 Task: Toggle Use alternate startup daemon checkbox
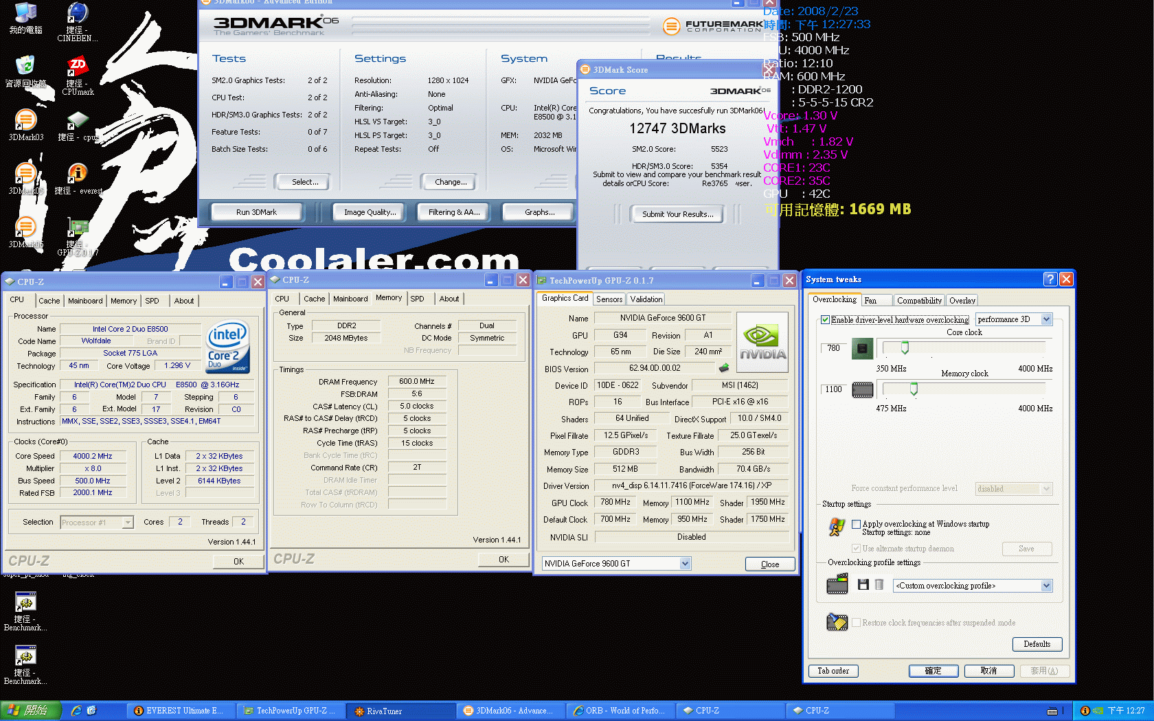[x=856, y=549]
